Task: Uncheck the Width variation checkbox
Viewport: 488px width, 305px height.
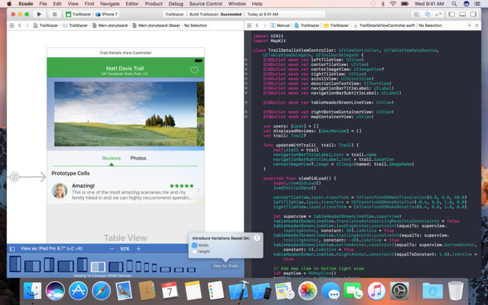Action: (x=195, y=245)
